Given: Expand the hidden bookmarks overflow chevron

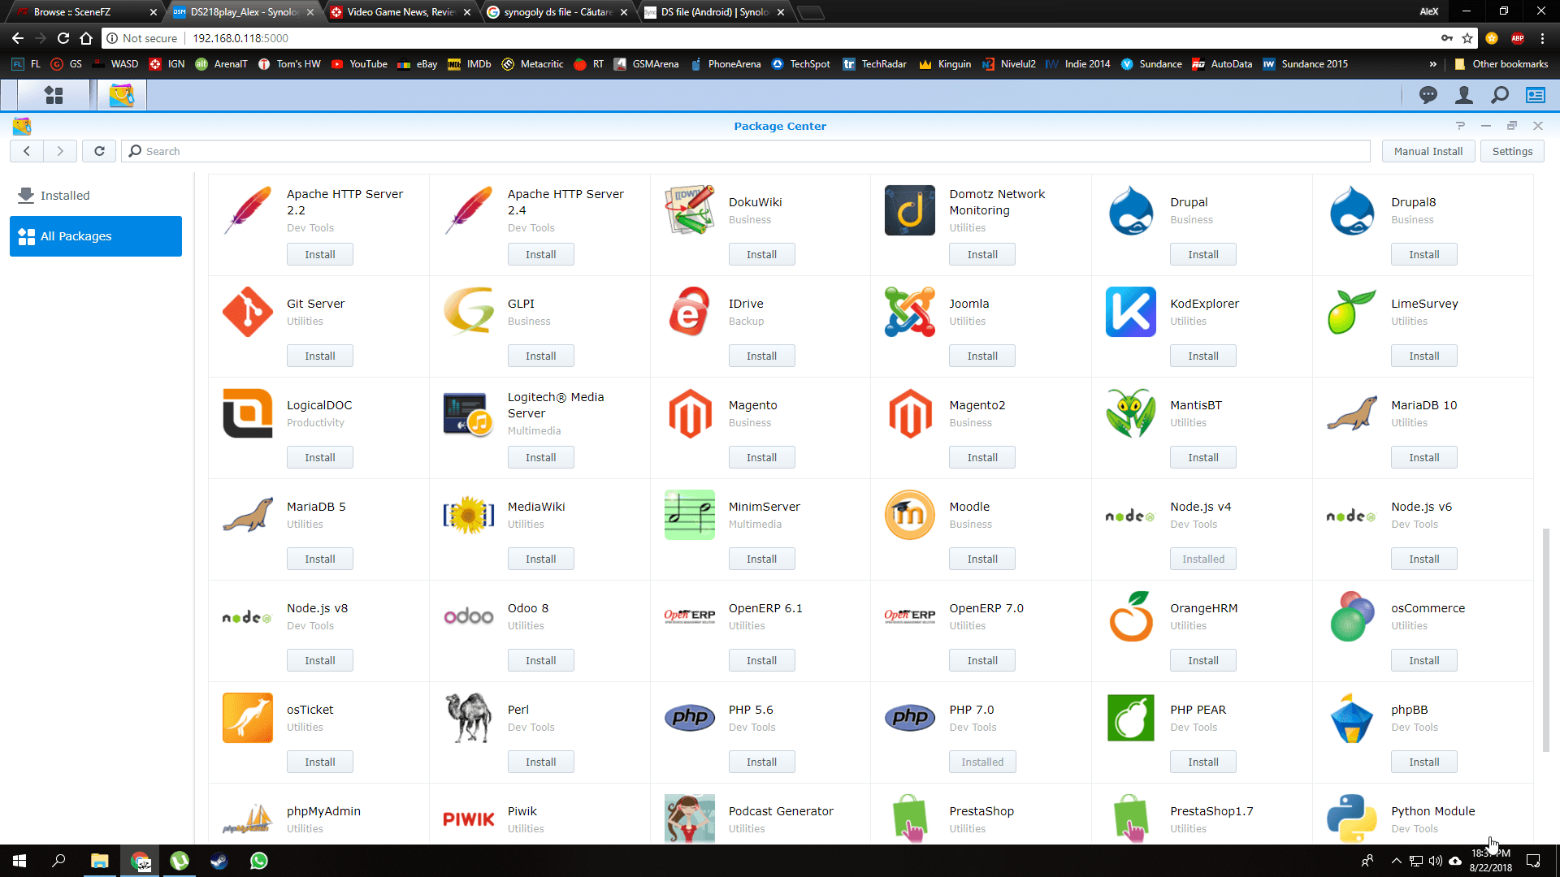Looking at the screenshot, I should [1432, 64].
